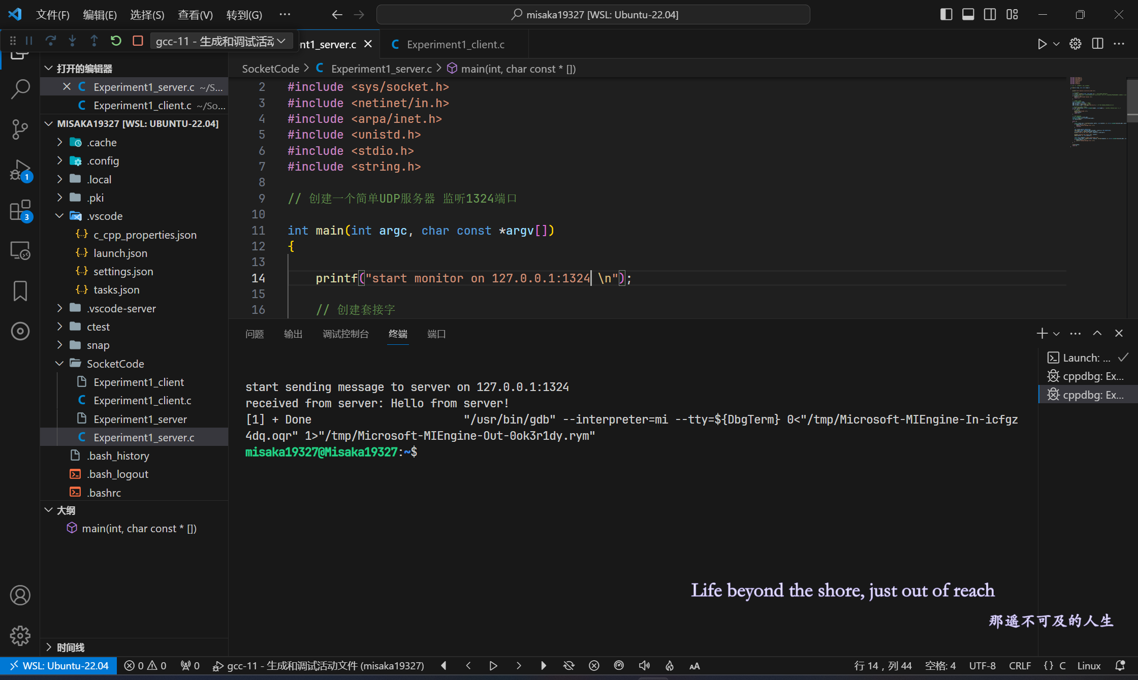
Task: Open editor settings gear in title bar
Action: coord(1076,44)
